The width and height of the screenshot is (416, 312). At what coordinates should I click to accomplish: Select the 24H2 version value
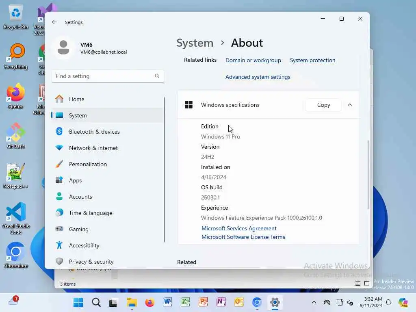click(208, 157)
